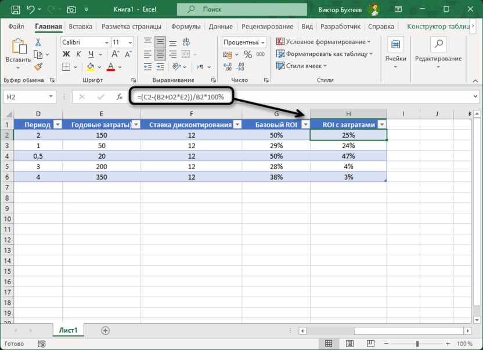Click the percent style icon
The width and height of the screenshot is (483, 350).
(x=248, y=54)
